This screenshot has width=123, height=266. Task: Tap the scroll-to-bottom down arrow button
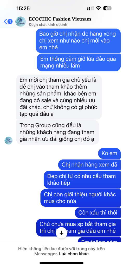click(61, 233)
